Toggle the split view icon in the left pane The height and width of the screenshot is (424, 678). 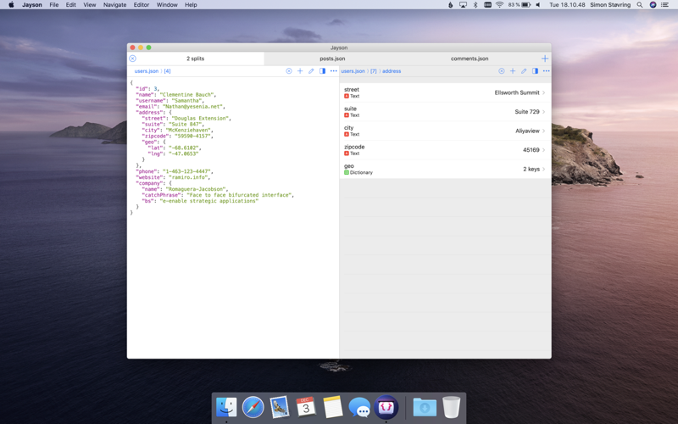pos(322,71)
